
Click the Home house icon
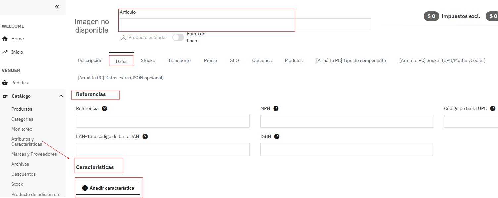(5, 39)
